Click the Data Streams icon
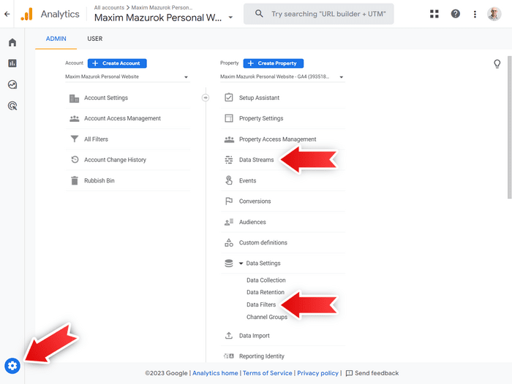This screenshot has width=512, height=384. [x=229, y=160]
